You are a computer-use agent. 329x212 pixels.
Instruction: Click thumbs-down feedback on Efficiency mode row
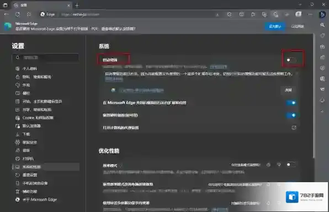[279, 165]
